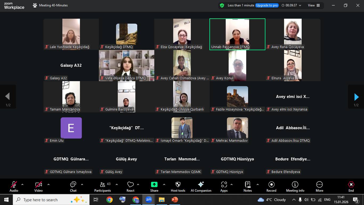The width and height of the screenshot is (364, 205).
Task: Open the Apps panel
Action: [224, 186]
